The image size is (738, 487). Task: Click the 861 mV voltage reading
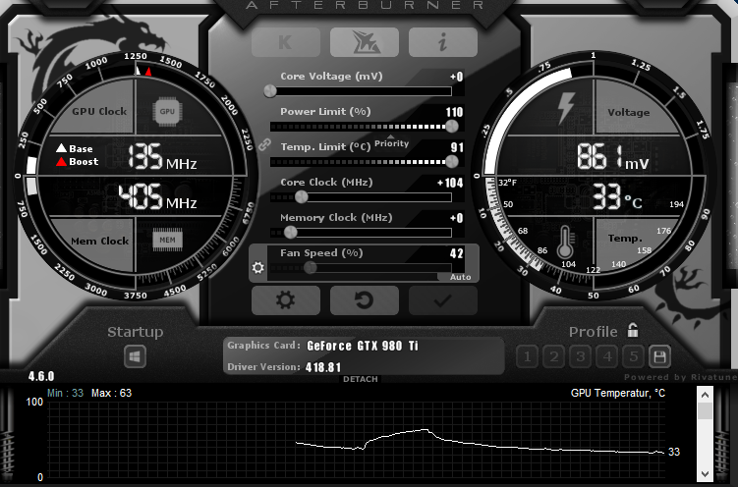(x=613, y=157)
